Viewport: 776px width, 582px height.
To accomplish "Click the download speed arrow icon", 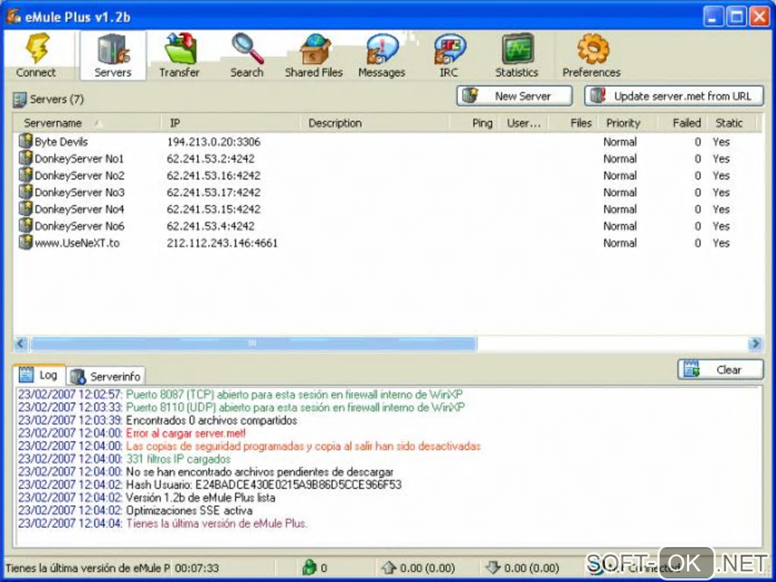I will point(493,567).
